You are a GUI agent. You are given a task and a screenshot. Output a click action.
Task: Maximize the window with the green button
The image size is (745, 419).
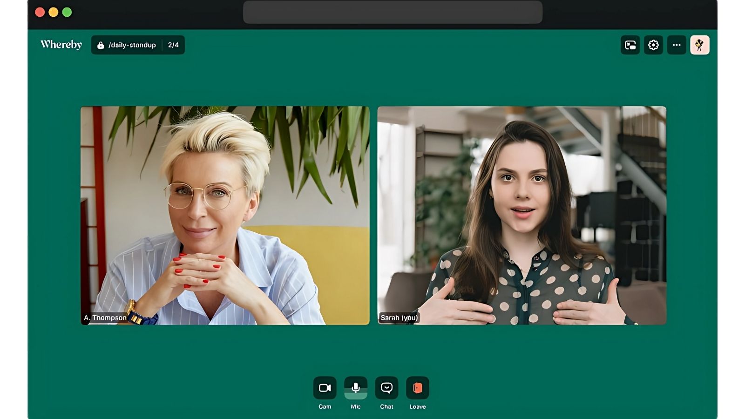coord(67,12)
